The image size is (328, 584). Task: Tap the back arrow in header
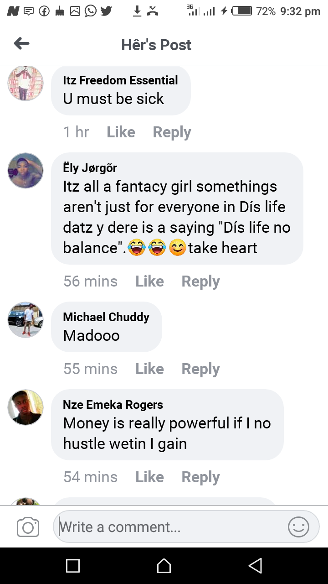pos(21,44)
